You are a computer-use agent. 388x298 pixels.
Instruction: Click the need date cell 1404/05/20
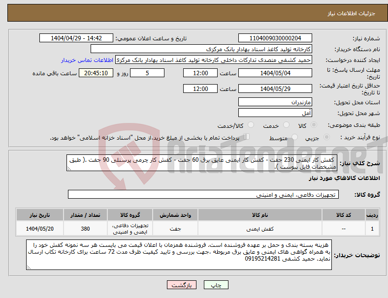(x=40, y=229)
